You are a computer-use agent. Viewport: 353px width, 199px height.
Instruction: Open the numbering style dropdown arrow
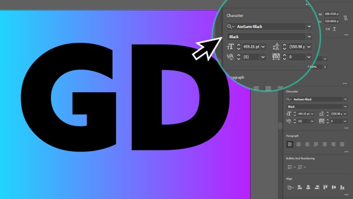pos(305,167)
